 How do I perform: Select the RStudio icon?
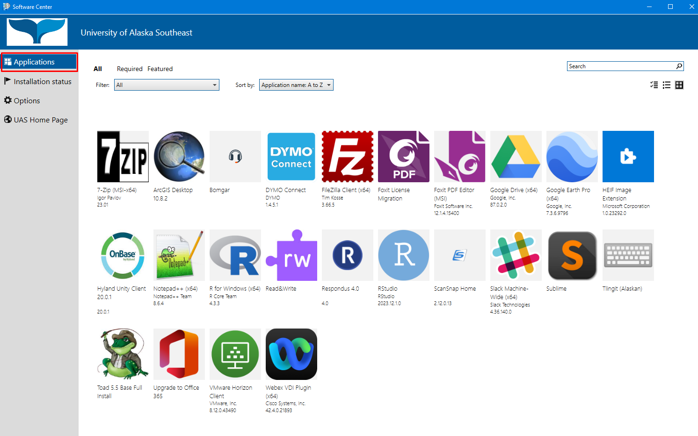tap(404, 255)
